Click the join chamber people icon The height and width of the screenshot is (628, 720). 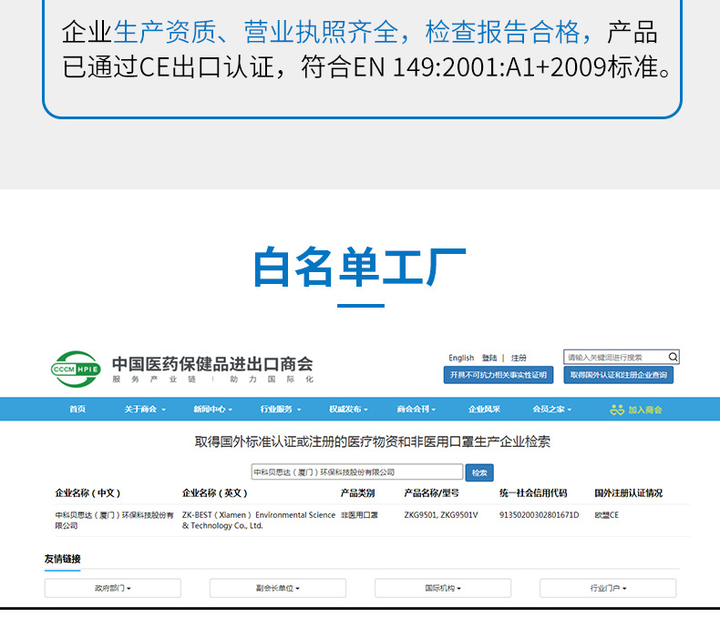click(x=617, y=410)
